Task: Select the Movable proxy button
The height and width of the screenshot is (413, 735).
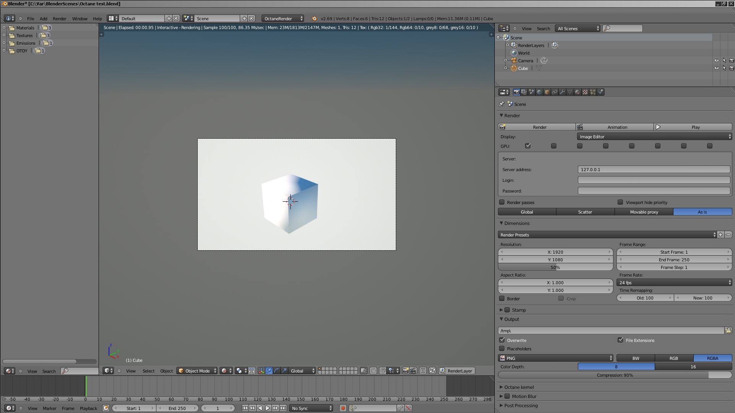Action: pos(644,212)
